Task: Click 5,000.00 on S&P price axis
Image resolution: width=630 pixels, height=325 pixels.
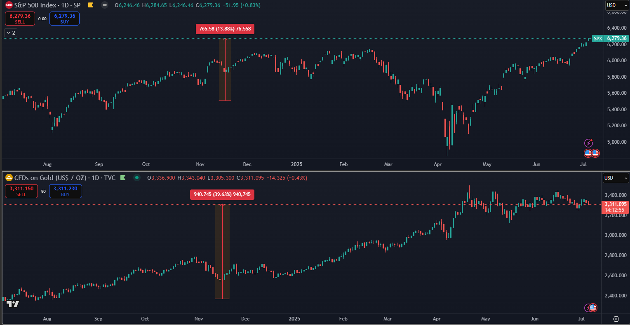Action: 617,142
